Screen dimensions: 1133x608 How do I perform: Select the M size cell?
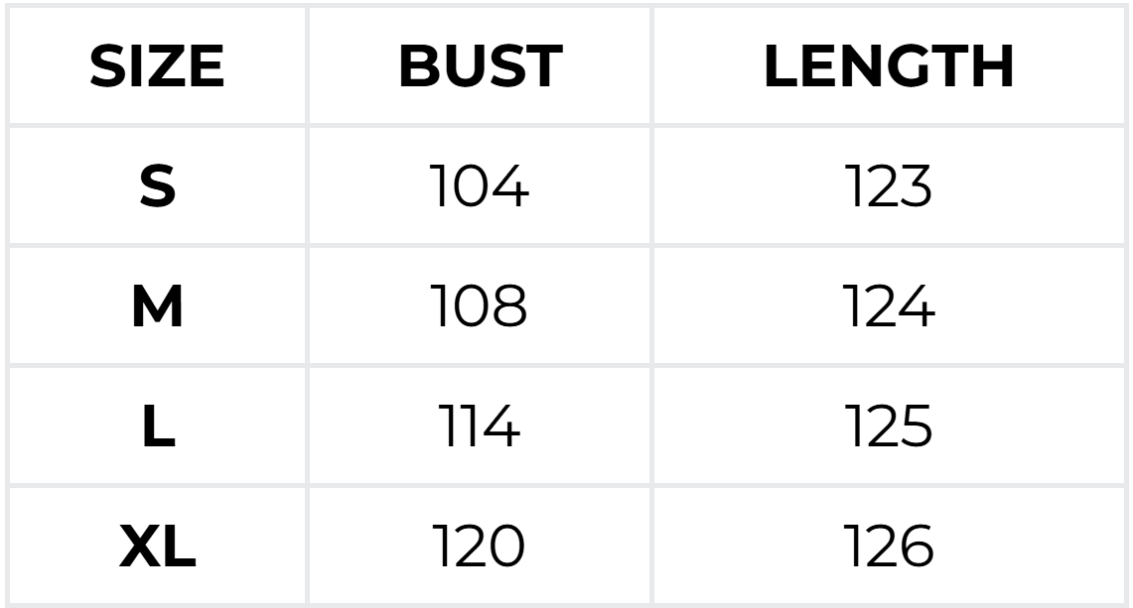coord(157,307)
